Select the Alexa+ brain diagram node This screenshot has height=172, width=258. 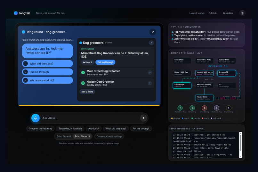[227, 61]
